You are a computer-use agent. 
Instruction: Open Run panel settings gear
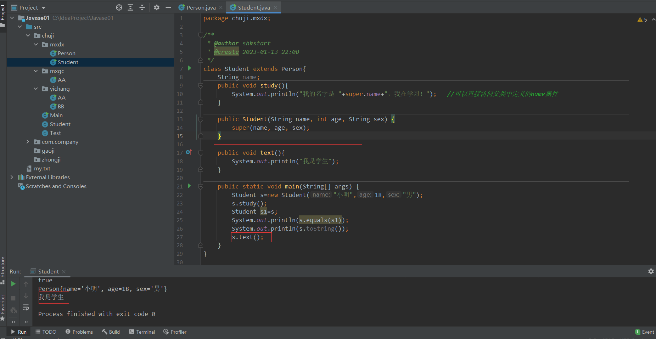tap(651, 271)
